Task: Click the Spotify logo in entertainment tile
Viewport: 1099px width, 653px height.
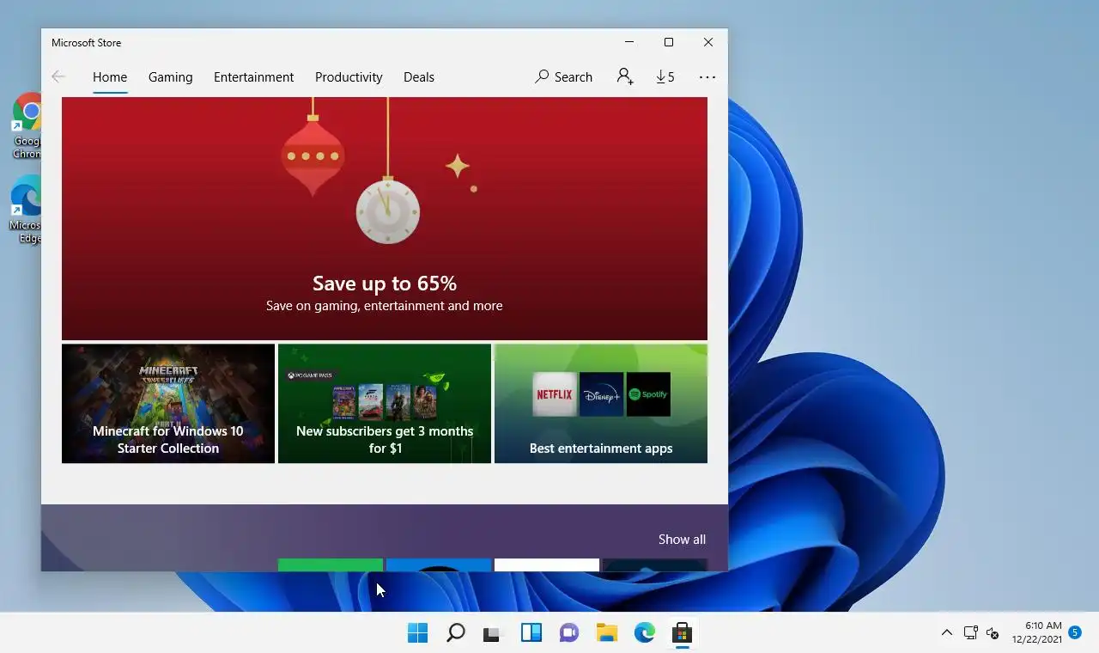Action: [648, 394]
